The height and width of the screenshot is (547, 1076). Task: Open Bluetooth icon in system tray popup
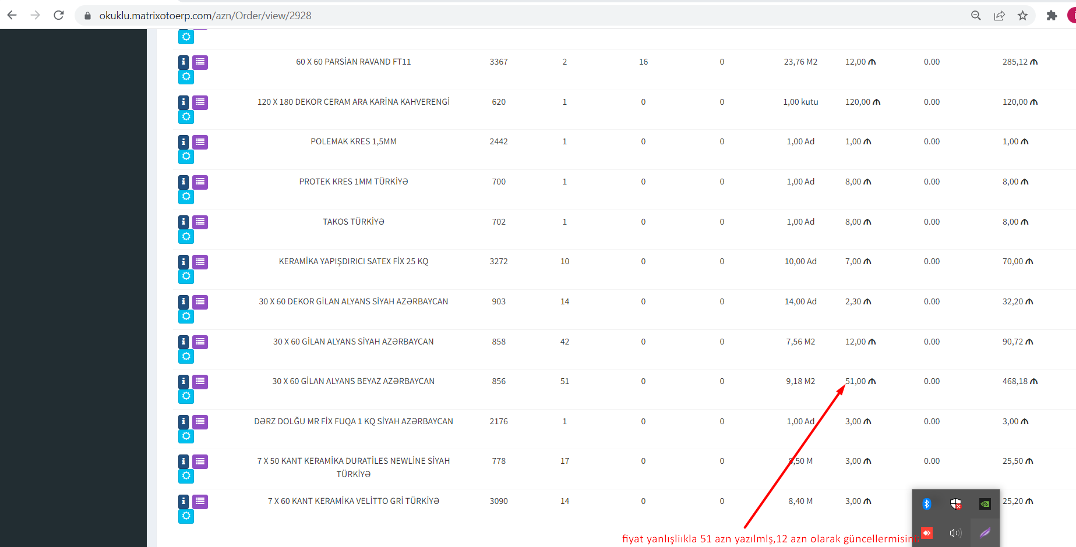coord(927,504)
